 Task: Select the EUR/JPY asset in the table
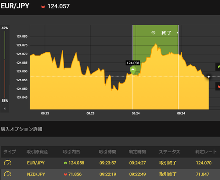[x=36, y=163]
